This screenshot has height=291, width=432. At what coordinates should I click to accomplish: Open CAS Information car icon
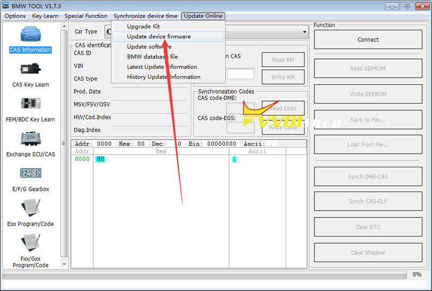[31, 34]
